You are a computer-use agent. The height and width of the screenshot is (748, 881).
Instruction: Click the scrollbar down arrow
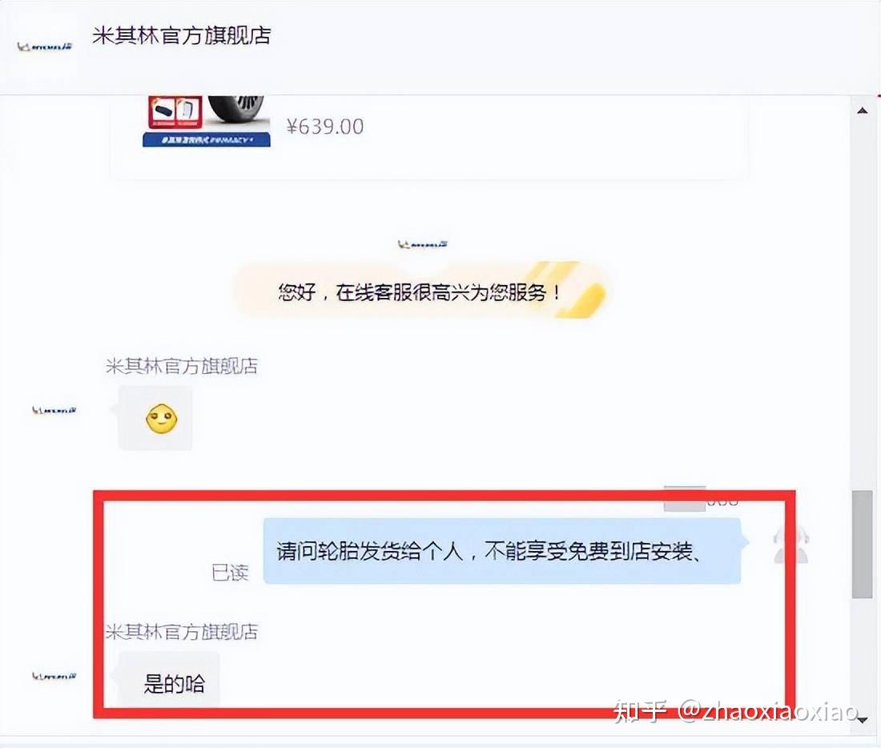click(x=863, y=721)
